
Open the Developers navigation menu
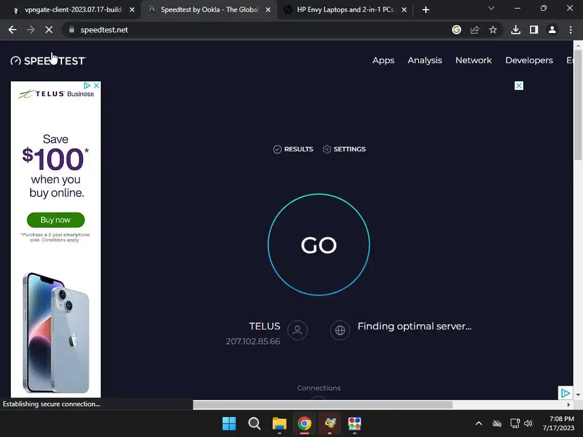coord(529,60)
